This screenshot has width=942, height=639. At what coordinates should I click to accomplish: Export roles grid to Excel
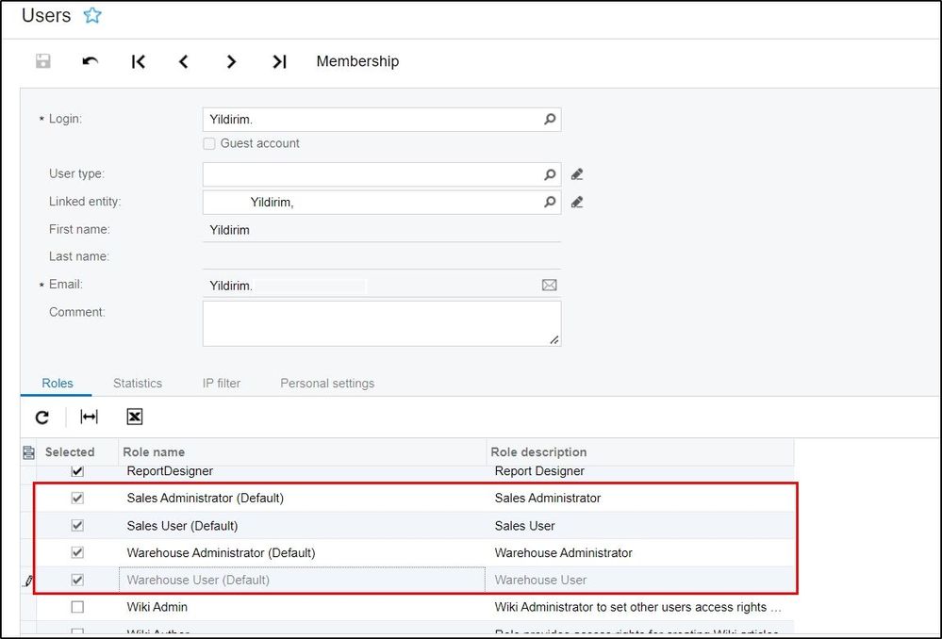134,417
